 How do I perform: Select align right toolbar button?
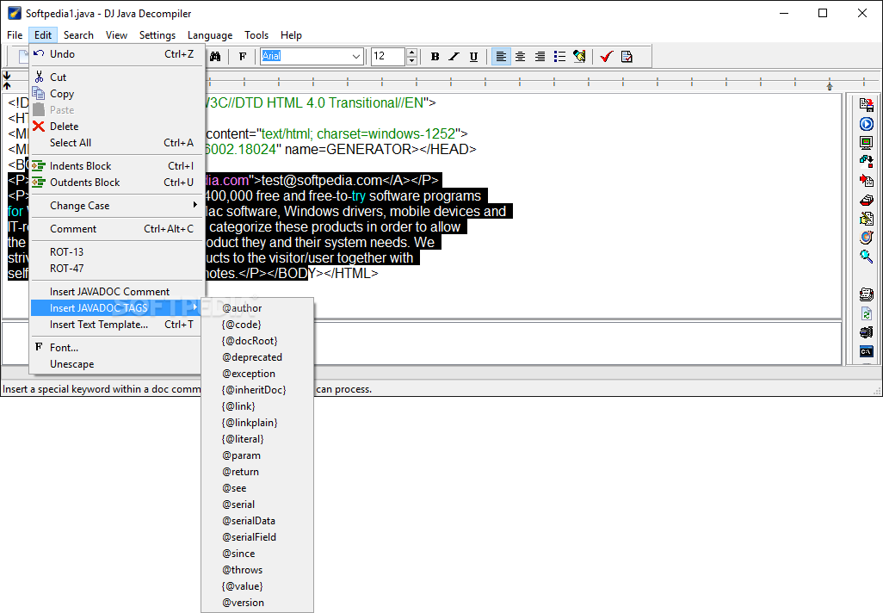(x=540, y=56)
